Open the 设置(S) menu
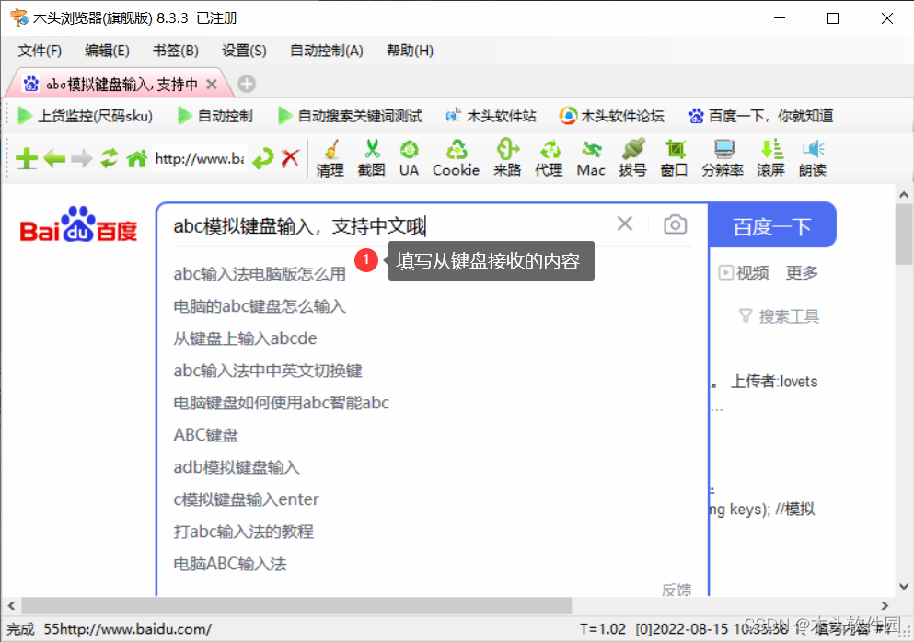914x642 pixels. coord(244,51)
